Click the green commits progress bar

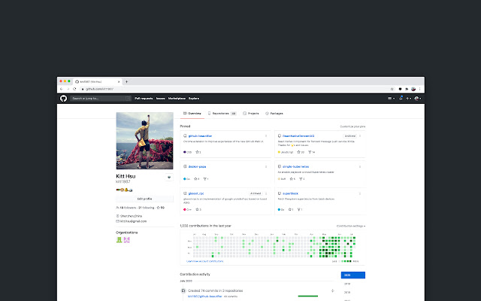coord(308,296)
